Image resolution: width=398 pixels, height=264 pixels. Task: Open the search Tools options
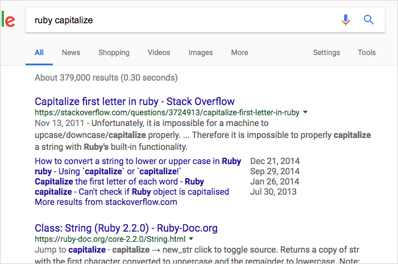[x=367, y=52]
